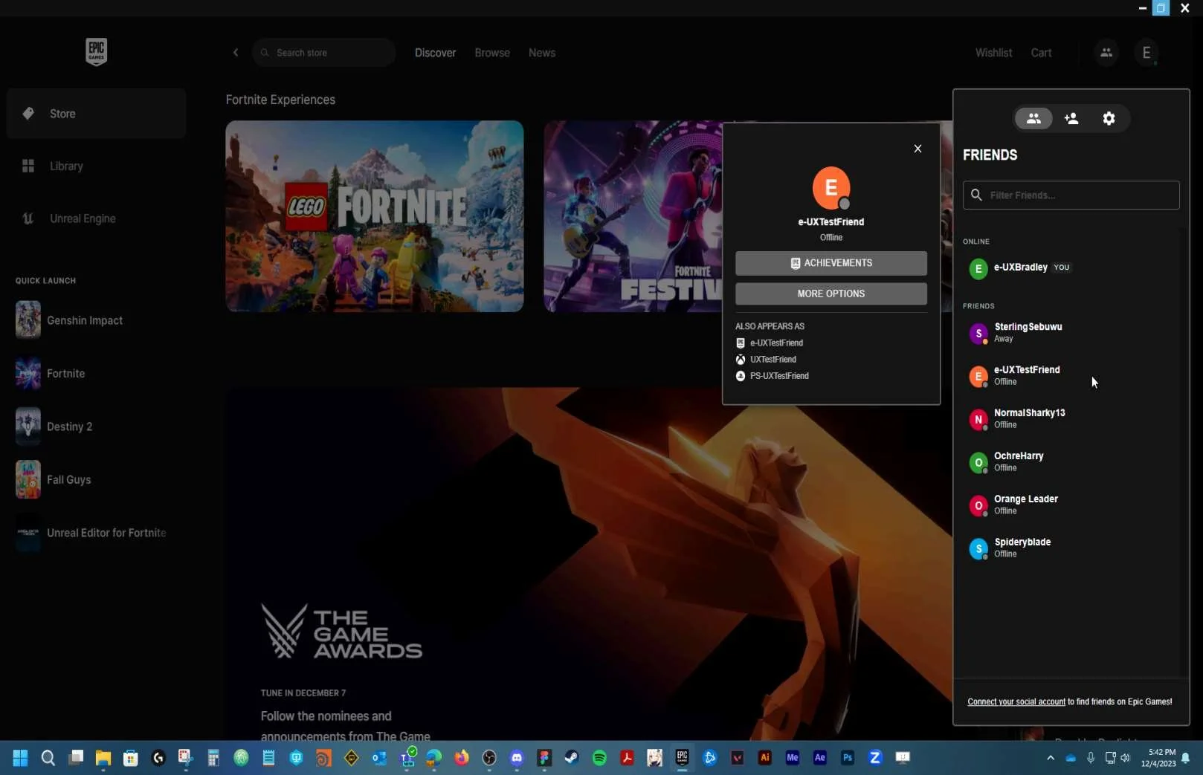Open the add friend tab icon
This screenshot has width=1203, height=775.
[1071, 118]
